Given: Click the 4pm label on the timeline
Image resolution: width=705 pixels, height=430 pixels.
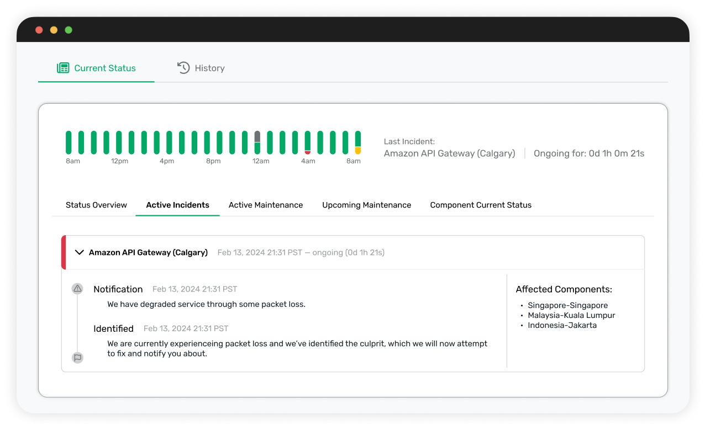Looking at the screenshot, I should click(x=167, y=161).
